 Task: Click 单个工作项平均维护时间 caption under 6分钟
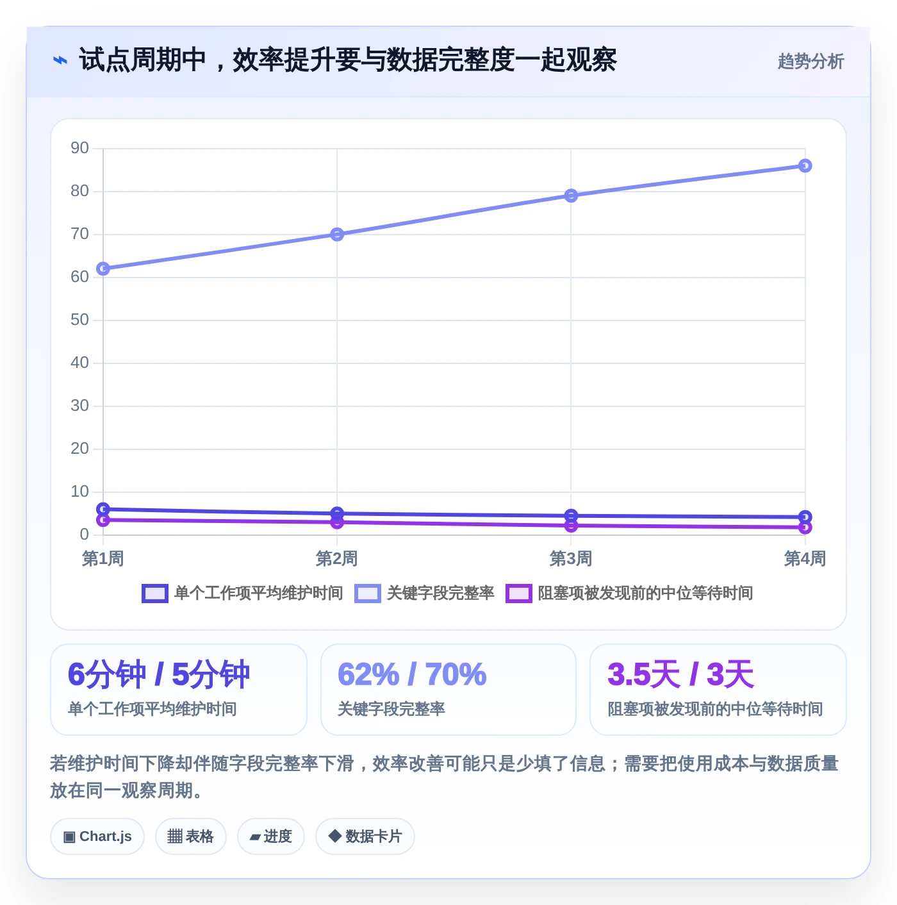pyautogui.click(x=152, y=709)
